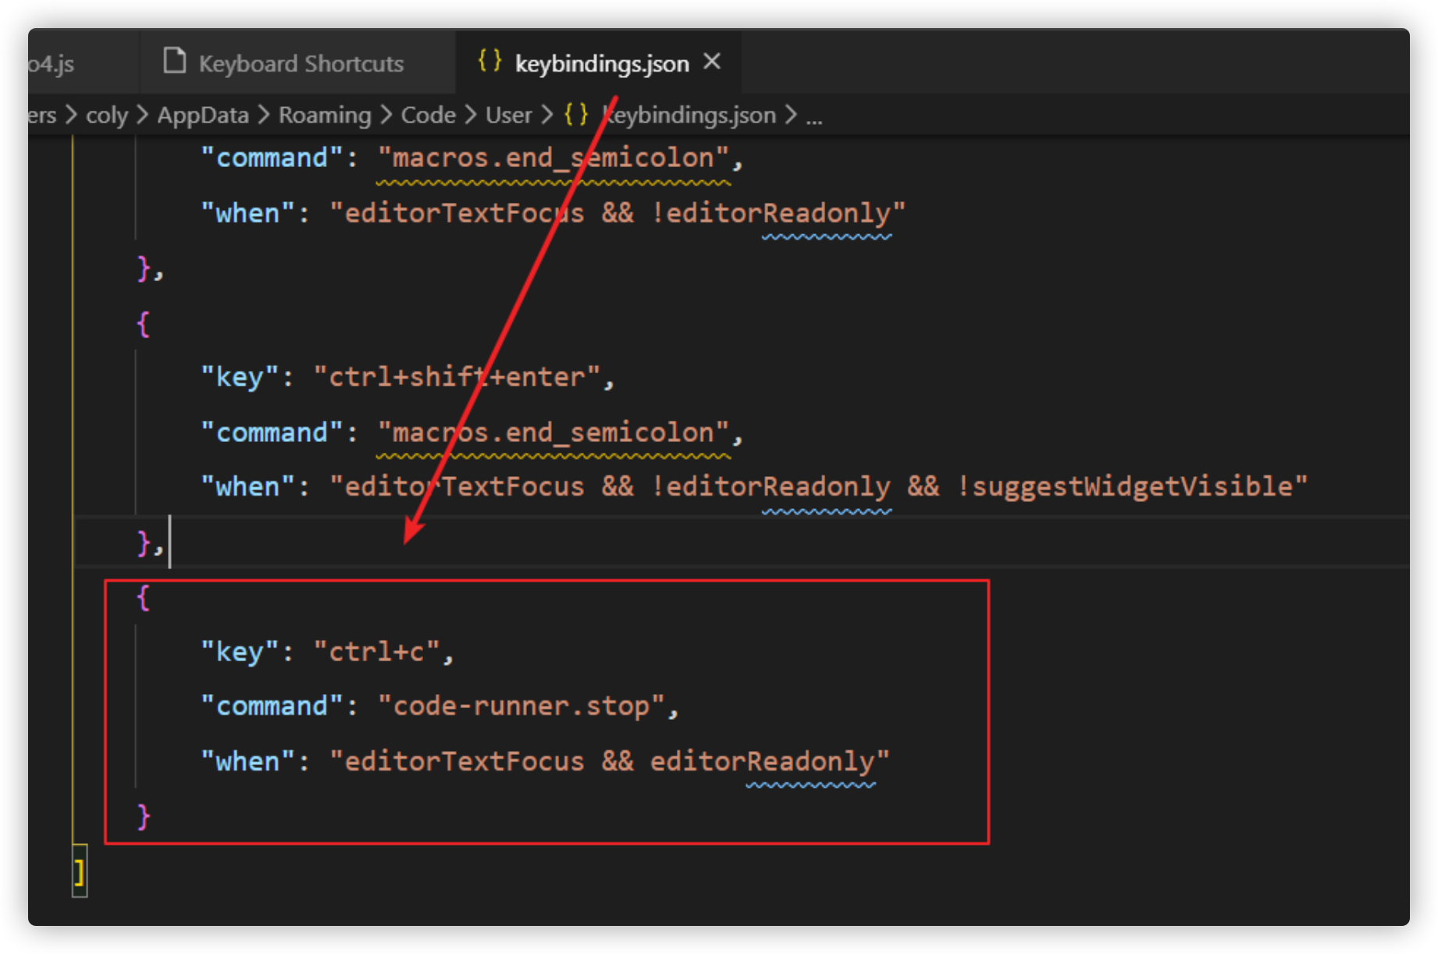This screenshot has height=954, width=1438.
Task: Click the coly folder in the breadcrumbs
Action: point(106,114)
